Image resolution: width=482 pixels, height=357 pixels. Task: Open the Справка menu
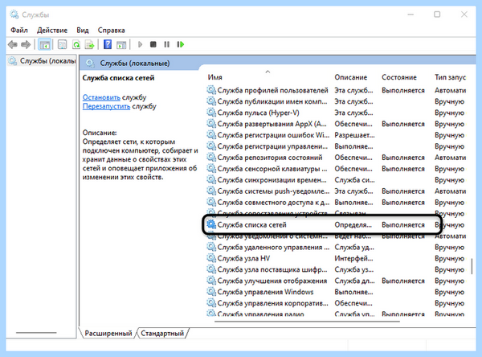[112, 31]
